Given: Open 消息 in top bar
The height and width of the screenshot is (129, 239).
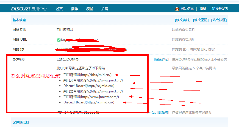Looking at the screenshot, I should (x=202, y=9).
